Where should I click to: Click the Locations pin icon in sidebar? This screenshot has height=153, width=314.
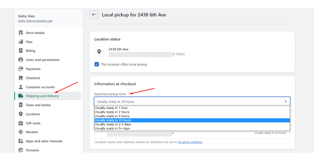click(x=21, y=114)
